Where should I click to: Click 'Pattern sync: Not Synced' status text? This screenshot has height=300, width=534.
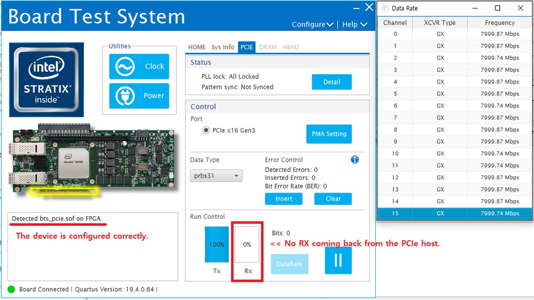pos(237,87)
